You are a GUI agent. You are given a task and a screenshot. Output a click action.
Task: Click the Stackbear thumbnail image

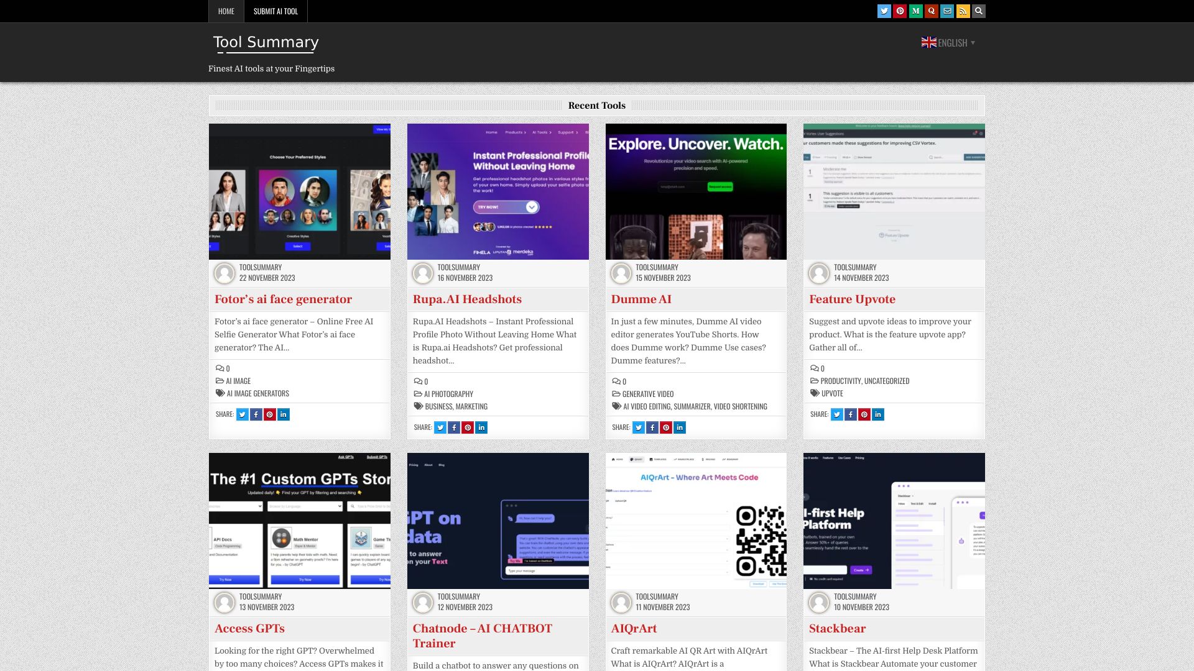coord(894,520)
